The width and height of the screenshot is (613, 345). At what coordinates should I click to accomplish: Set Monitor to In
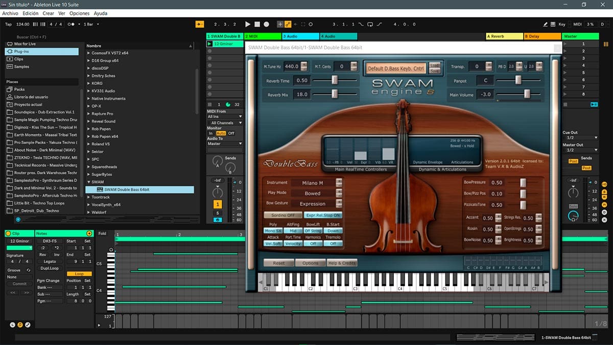click(x=210, y=133)
